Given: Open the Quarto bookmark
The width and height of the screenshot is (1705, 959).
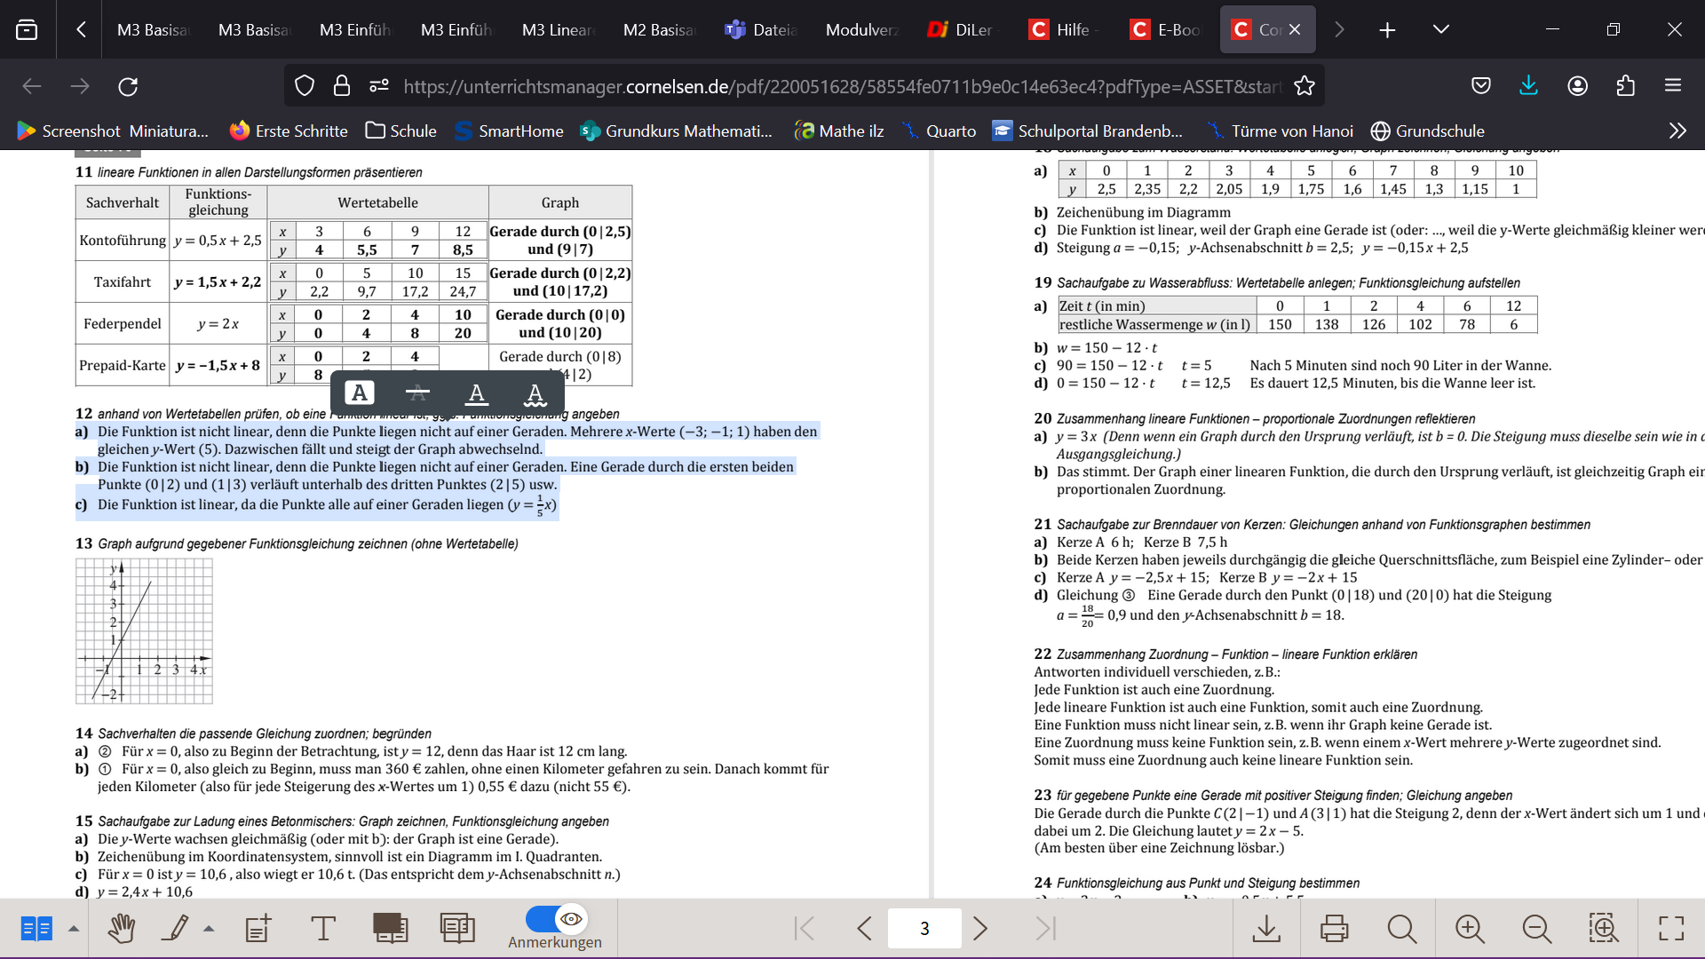Looking at the screenshot, I should click(x=939, y=131).
